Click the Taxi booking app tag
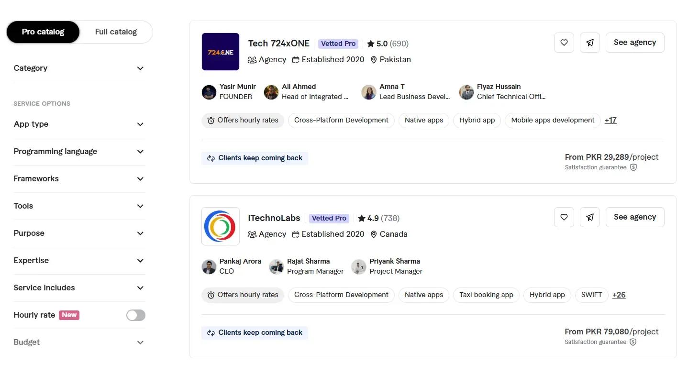Screen dimensions: 688x365 [486, 295]
